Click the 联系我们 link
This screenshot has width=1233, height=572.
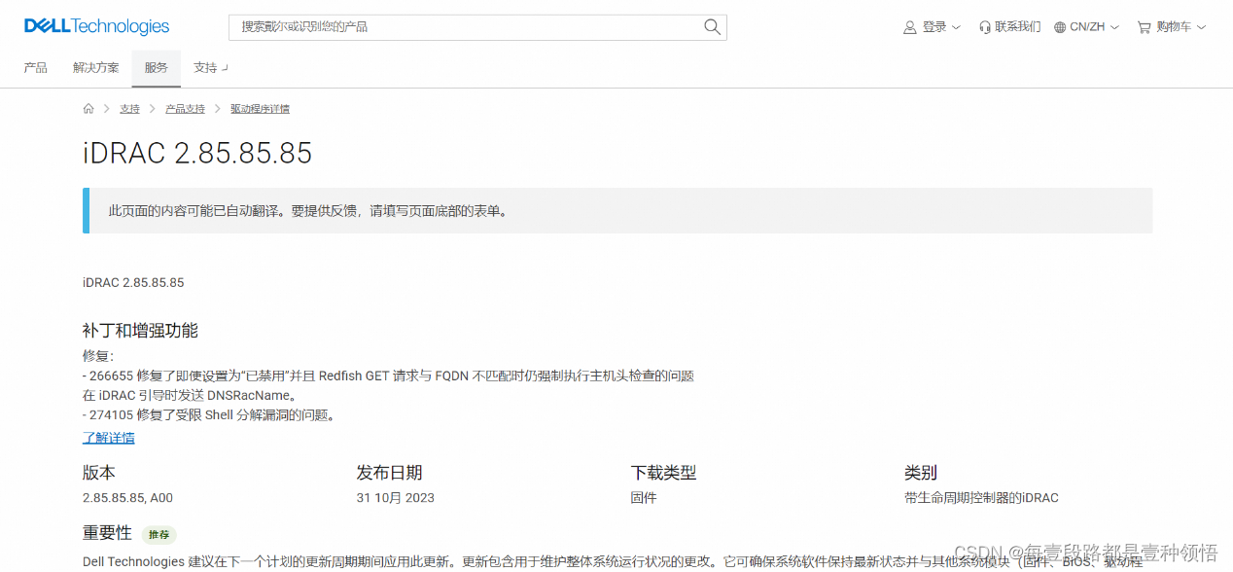pos(1017,27)
